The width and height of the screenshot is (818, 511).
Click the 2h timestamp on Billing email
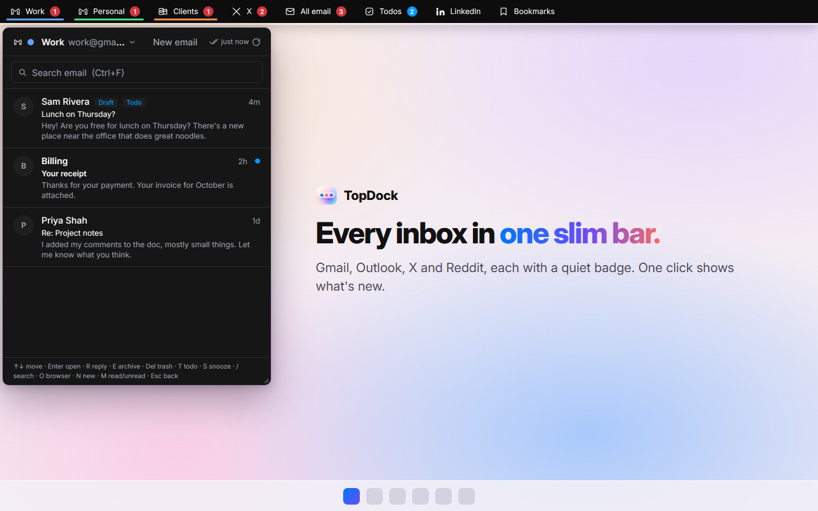point(243,162)
